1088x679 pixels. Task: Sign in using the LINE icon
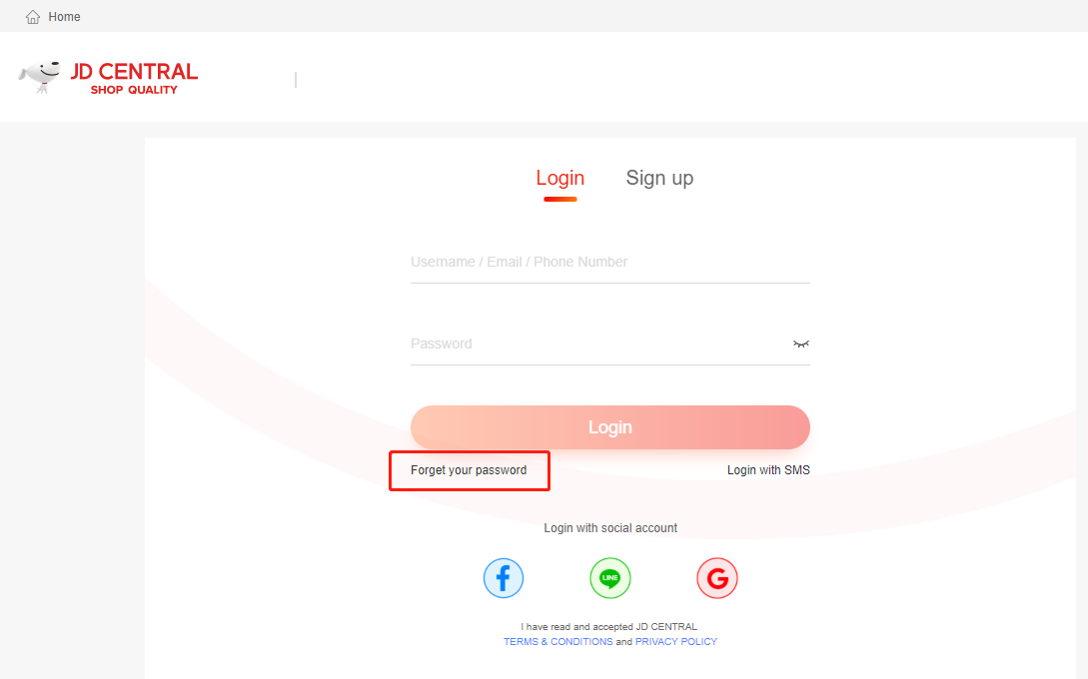(x=609, y=578)
